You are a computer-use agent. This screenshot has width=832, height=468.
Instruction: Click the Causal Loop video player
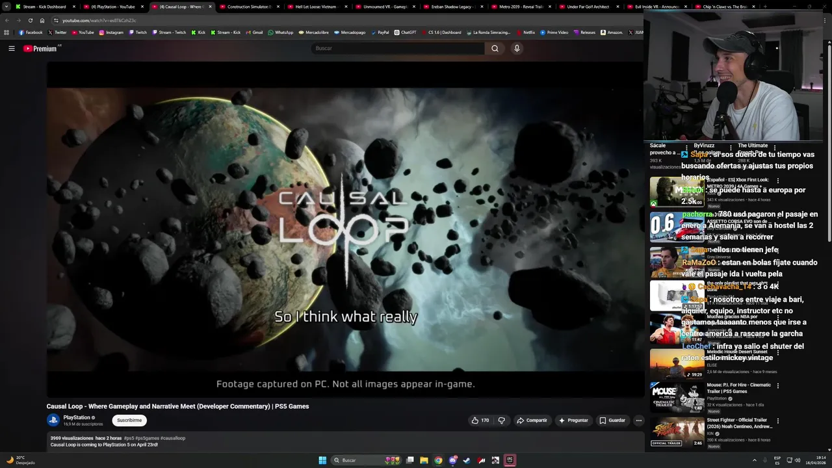pyautogui.click(x=345, y=229)
